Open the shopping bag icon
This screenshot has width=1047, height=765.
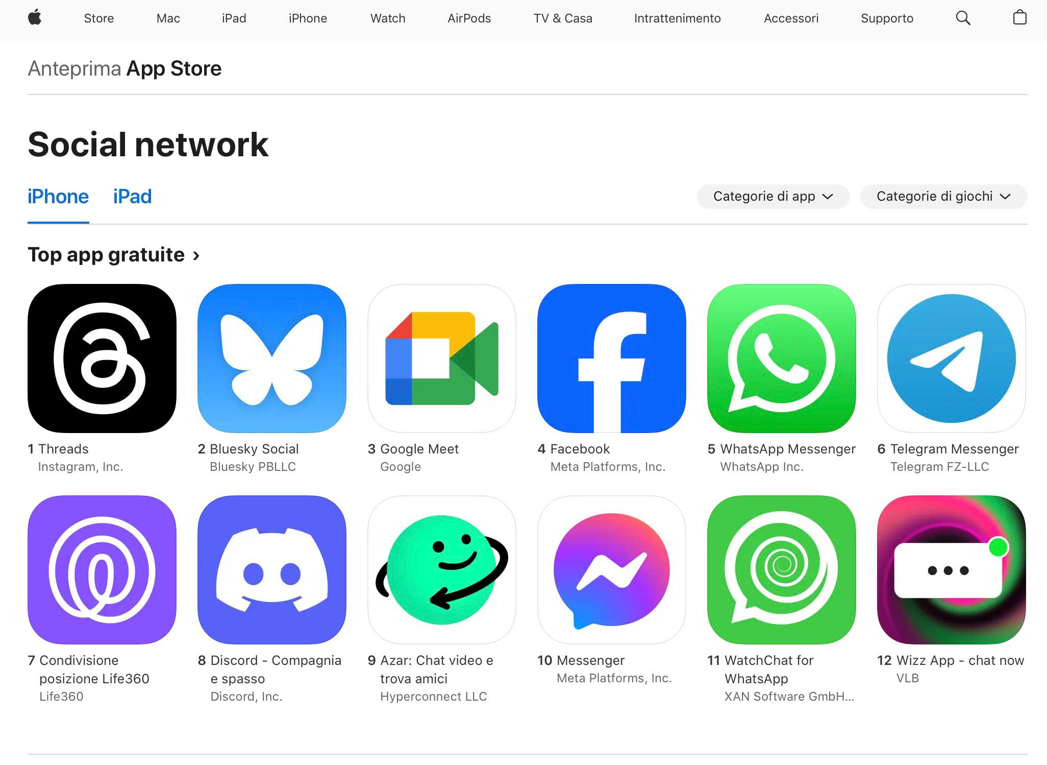point(1019,18)
